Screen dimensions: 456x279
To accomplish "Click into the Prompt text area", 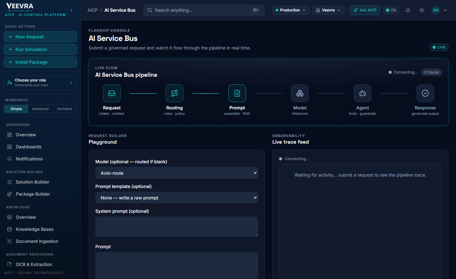I will (177, 266).
